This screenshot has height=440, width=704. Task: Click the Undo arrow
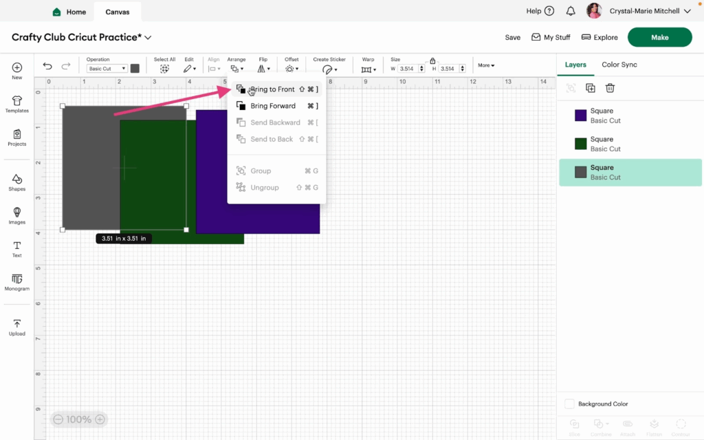coord(47,67)
